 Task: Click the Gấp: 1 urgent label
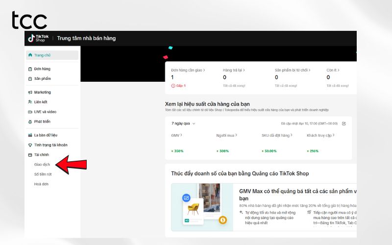click(x=181, y=86)
